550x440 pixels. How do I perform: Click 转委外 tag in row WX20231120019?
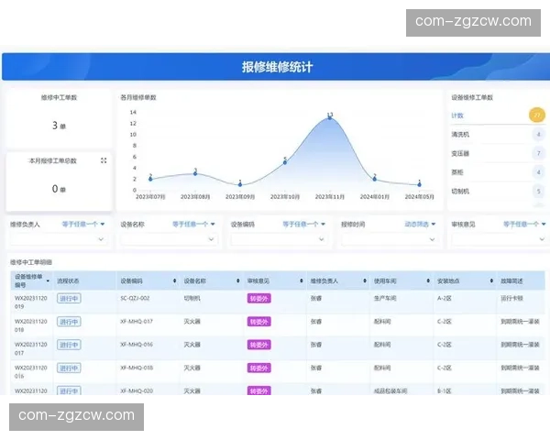tap(258, 299)
